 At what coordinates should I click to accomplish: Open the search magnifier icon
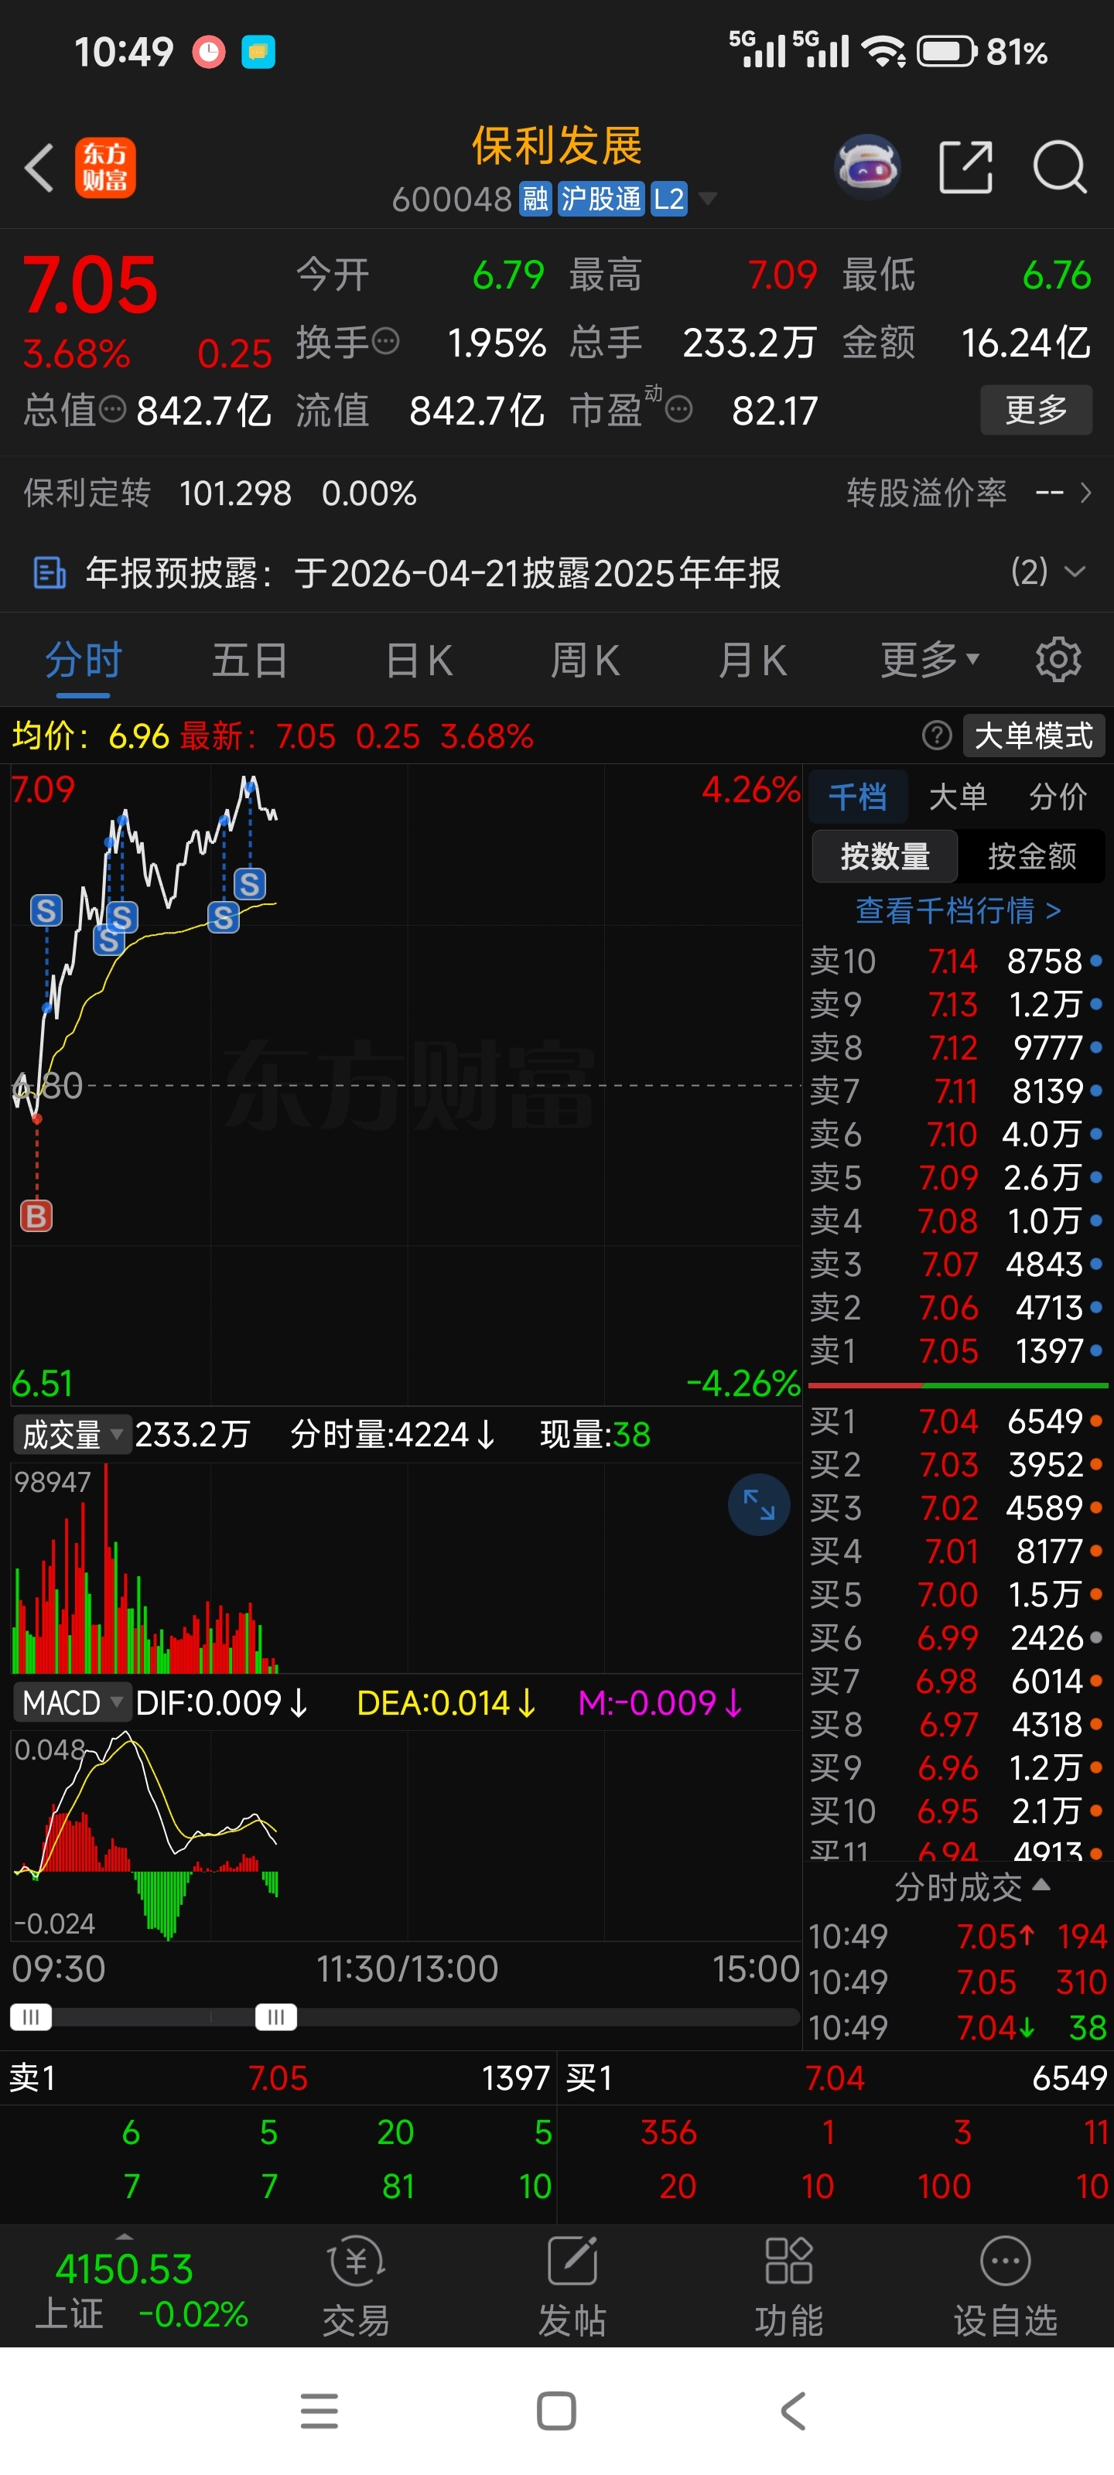point(1059,168)
